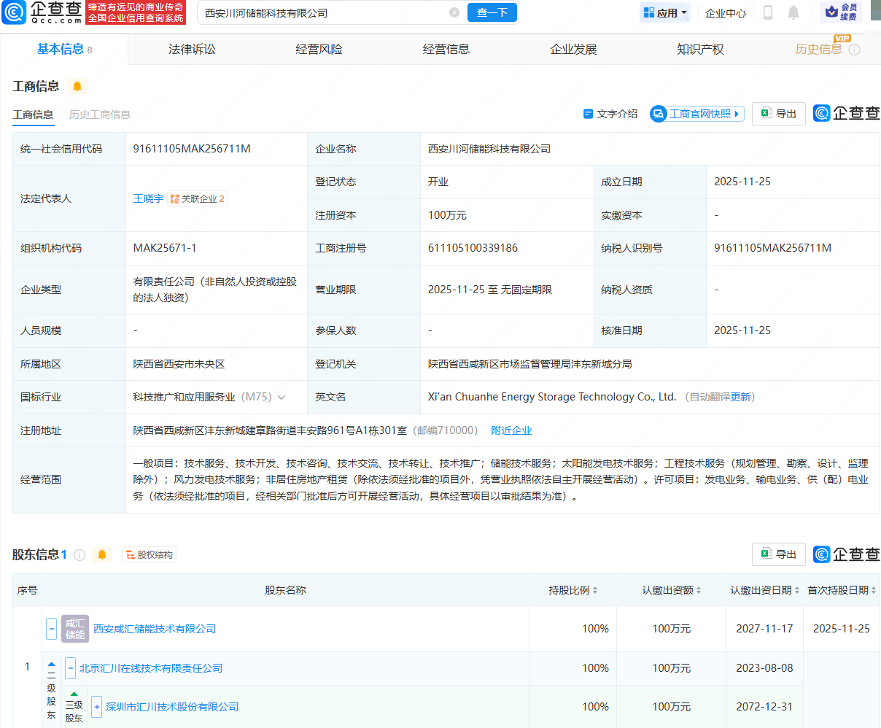Click the bell icon beside 股东信息
The image size is (881, 728).
click(x=102, y=555)
